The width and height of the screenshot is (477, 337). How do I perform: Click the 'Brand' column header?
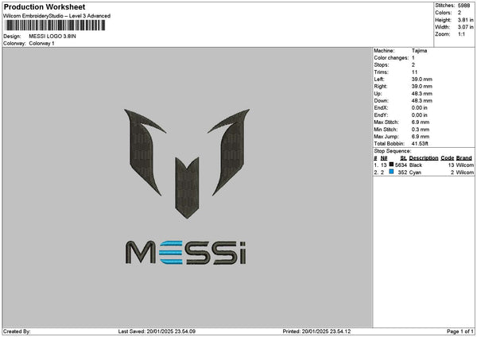464,158
